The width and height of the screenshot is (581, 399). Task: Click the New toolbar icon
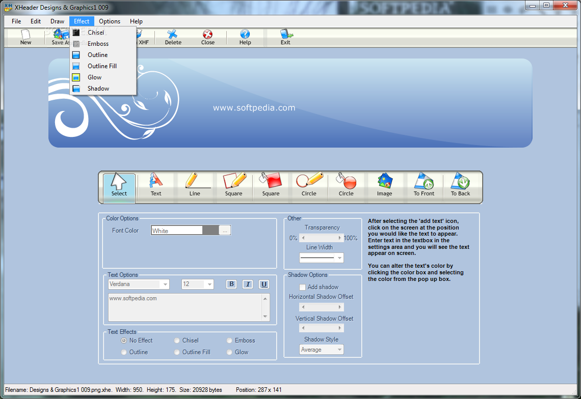25,37
